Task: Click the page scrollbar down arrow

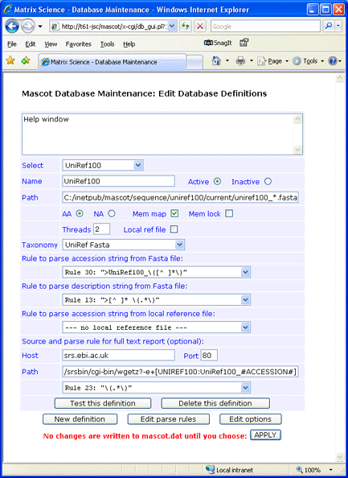Action: pos(339,457)
